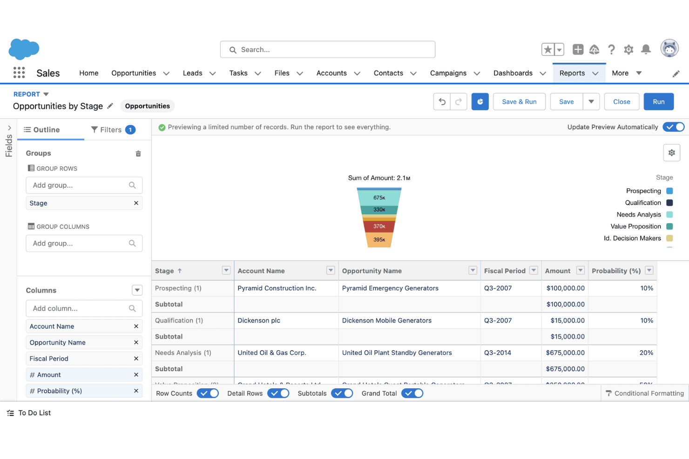Close the report builder

click(x=621, y=102)
